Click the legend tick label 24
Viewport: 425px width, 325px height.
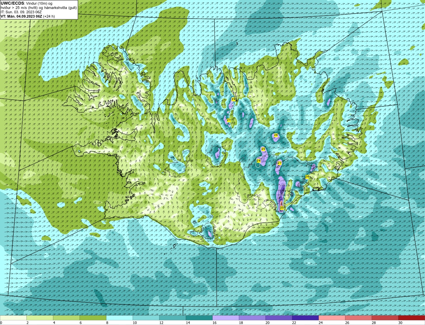[320, 323]
